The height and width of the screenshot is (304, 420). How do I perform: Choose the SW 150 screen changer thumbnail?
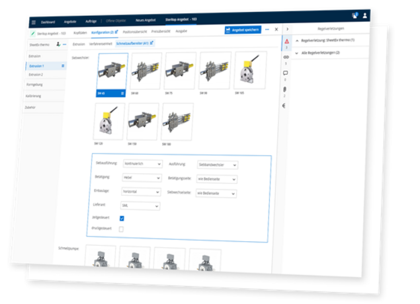tap(143, 122)
